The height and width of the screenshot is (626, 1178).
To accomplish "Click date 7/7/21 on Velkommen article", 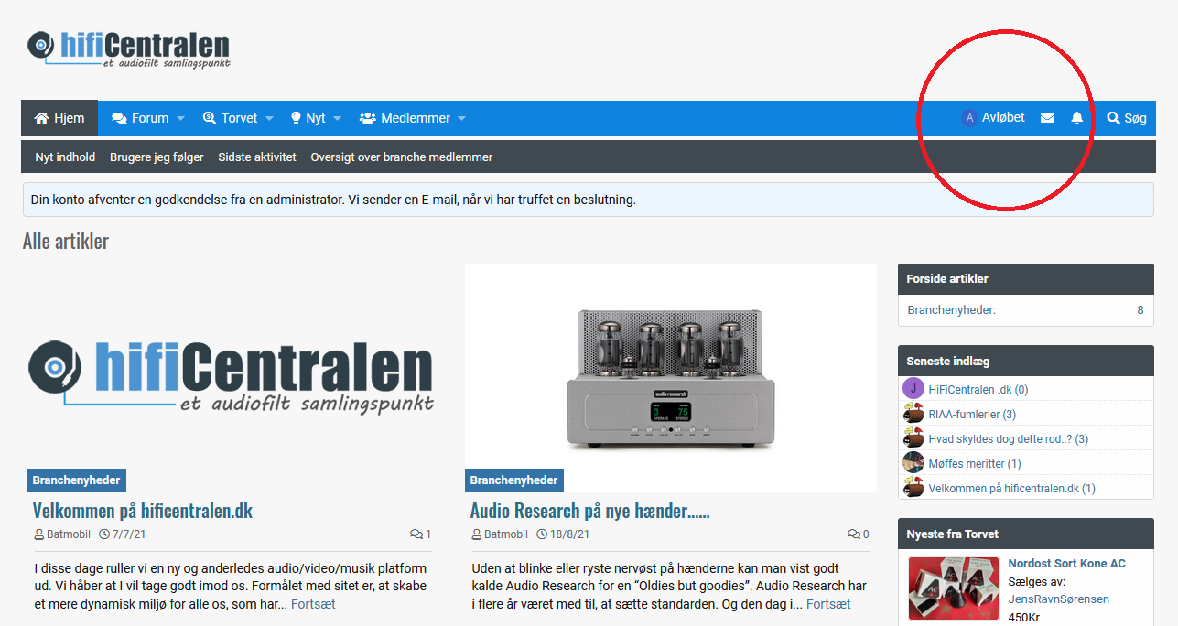I will click(x=127, y=534).
